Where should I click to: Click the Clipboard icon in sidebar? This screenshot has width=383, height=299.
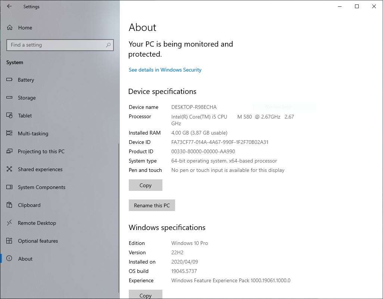[x=10, y=205]
